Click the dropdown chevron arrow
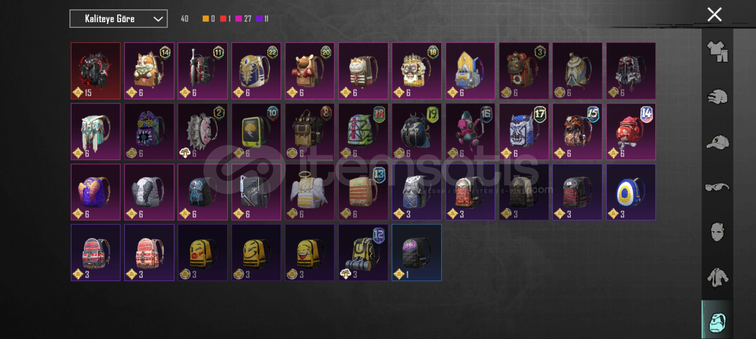Screen dimensions: 756x339 (158, 19)
